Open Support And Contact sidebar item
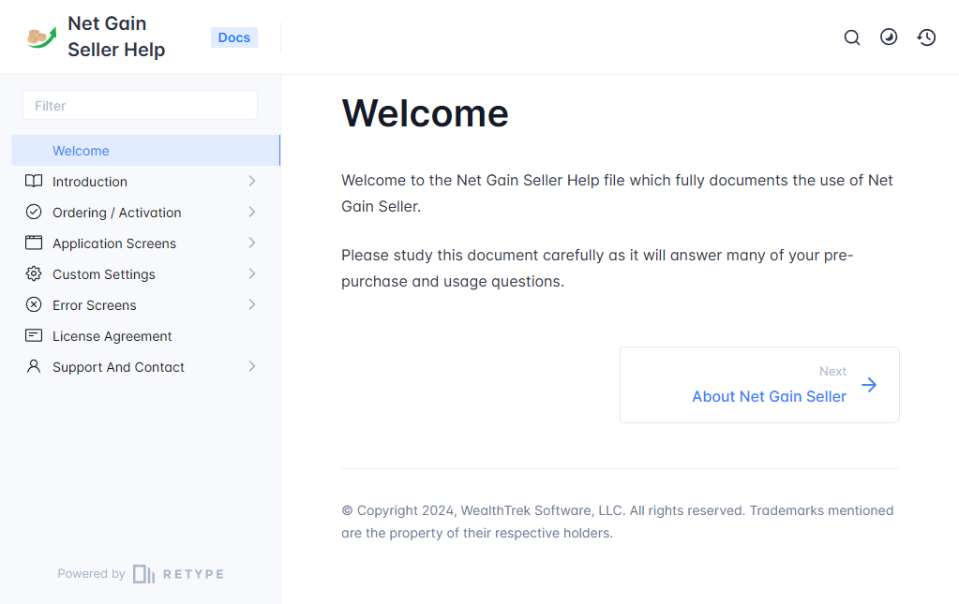 pos(145,367)
